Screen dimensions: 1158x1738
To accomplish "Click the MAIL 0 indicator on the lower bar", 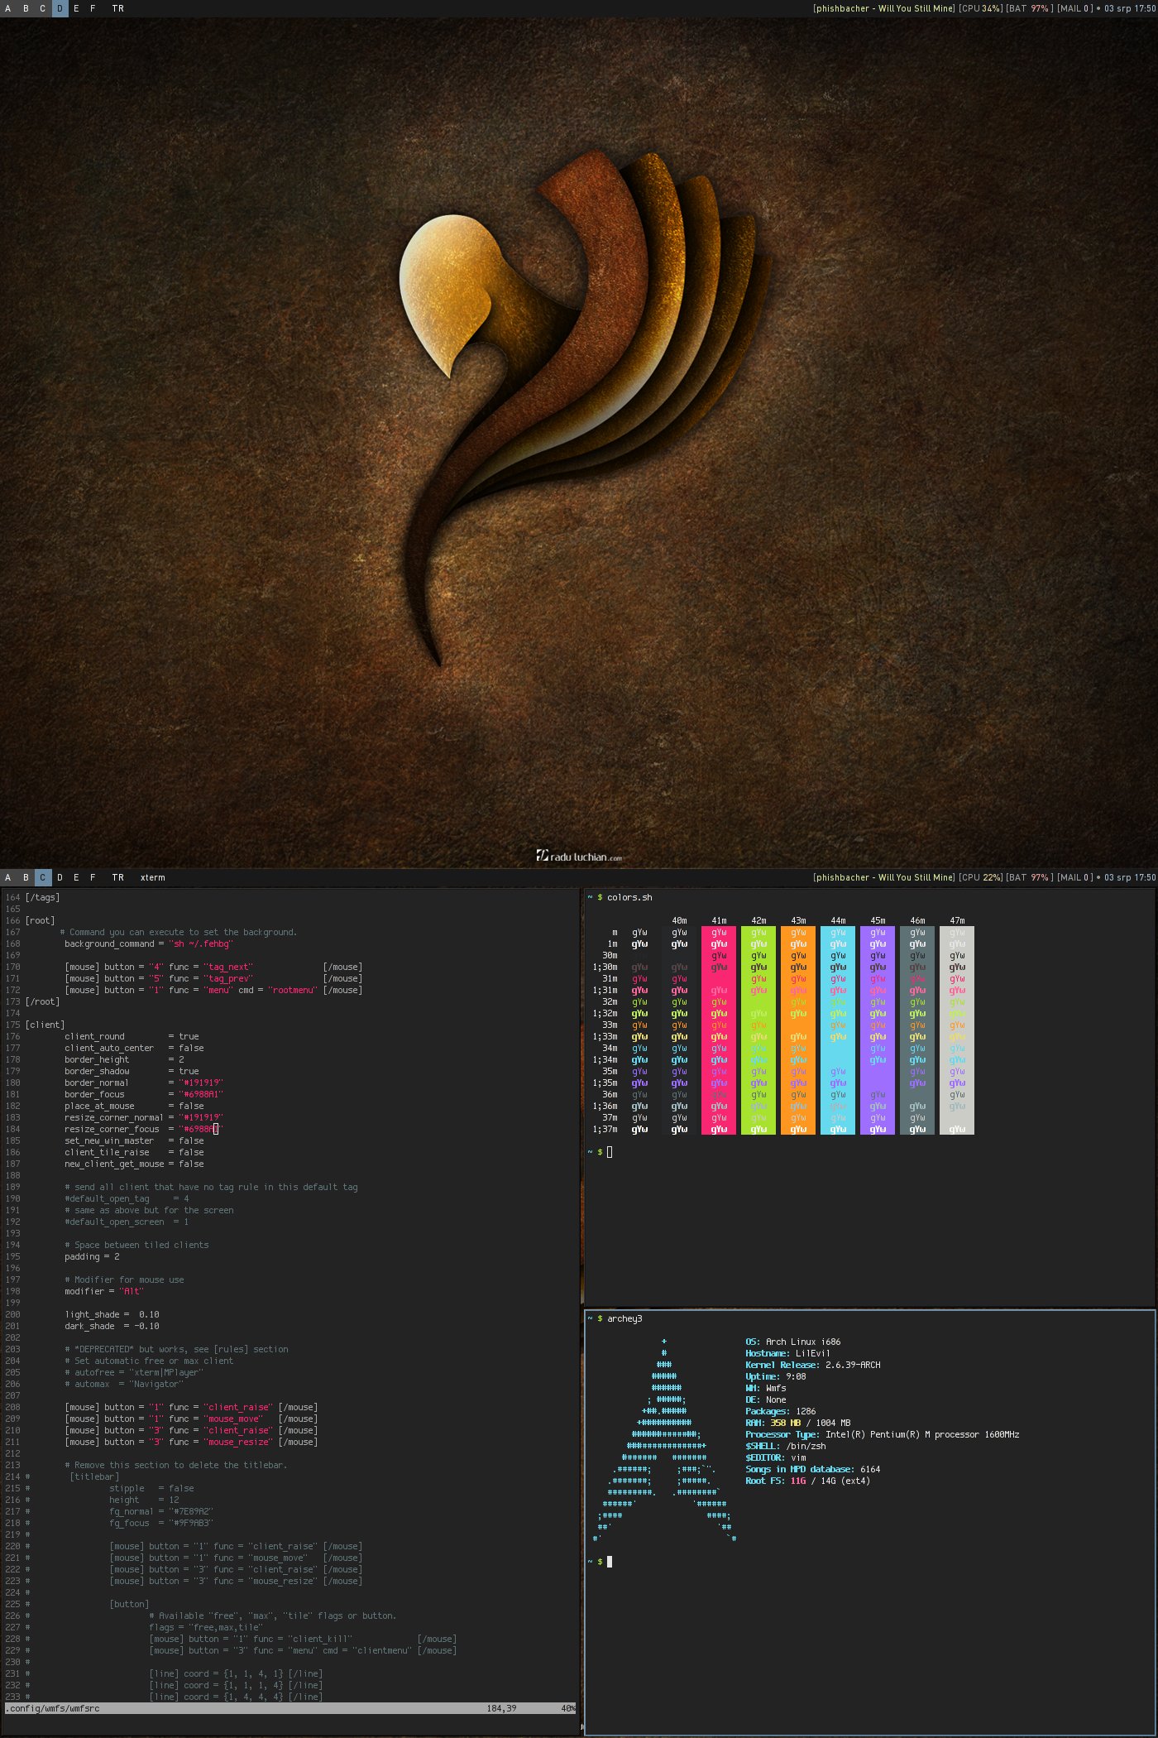I will (x=1075, y=877).
